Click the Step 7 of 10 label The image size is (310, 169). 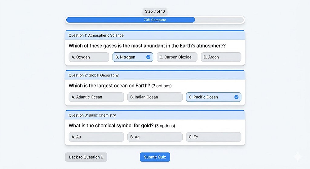tap(155, 11)
